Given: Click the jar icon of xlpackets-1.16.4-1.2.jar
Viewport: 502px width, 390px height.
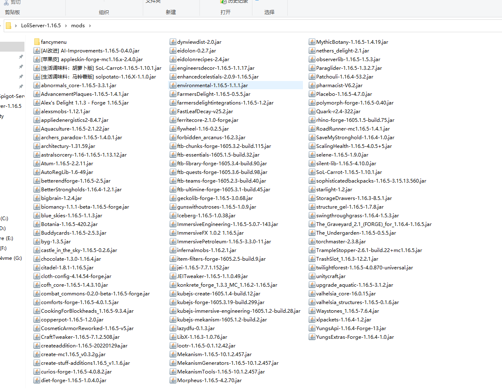Looking at the screenshot, I should [x=312, y=319].
